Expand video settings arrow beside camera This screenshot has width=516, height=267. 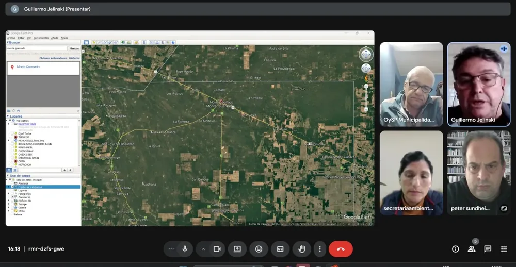pos(203,249)
